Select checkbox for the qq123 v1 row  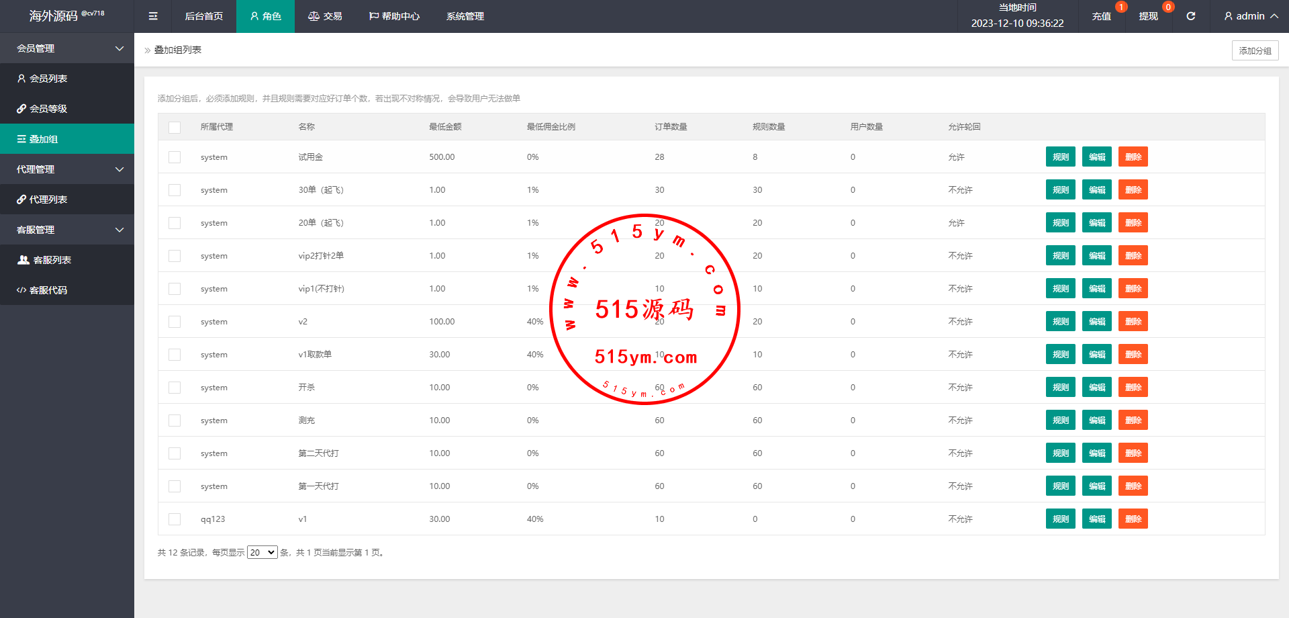point(175,519)
